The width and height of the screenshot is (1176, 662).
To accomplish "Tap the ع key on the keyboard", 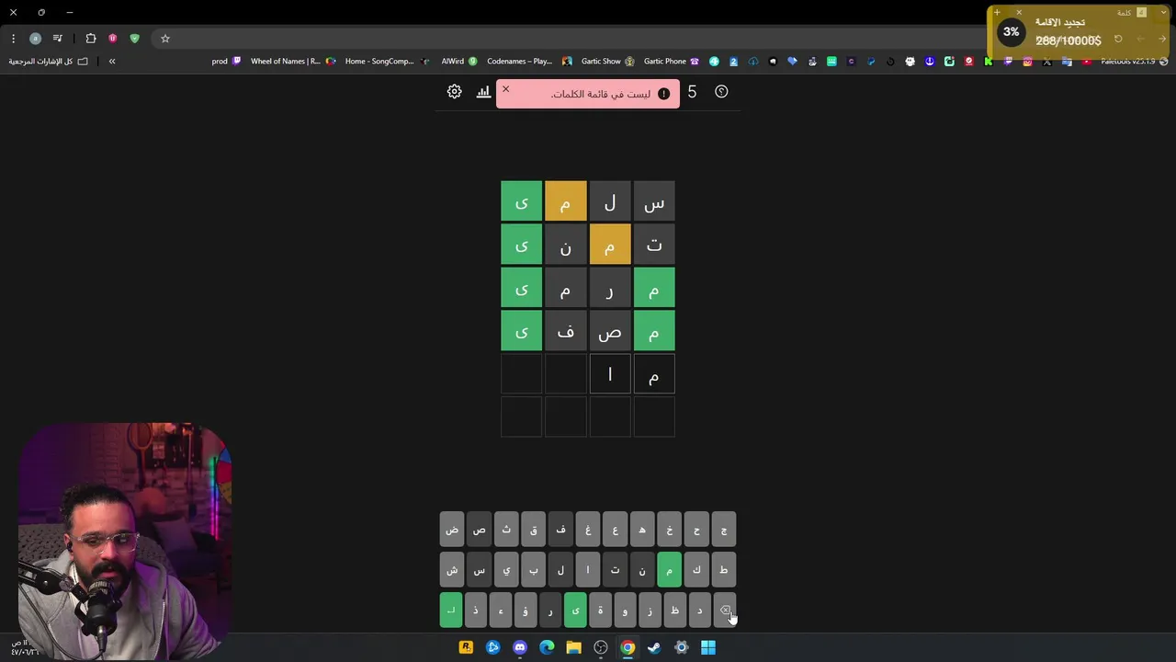I will point(615,530).
